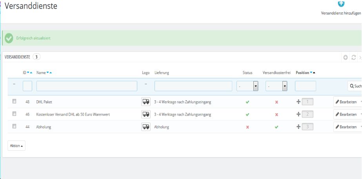Viewport: 362px width, 179px height.
Task: Toggle the green status checkmark for DHL Paket
Action: point(247,102)
